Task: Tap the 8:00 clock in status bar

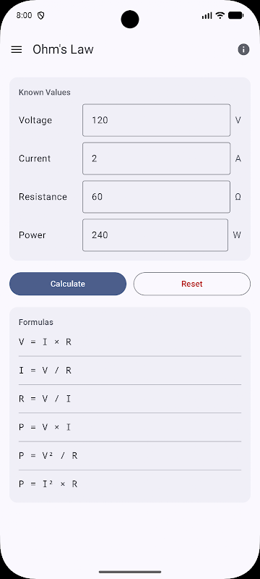Action: (25, 15)
